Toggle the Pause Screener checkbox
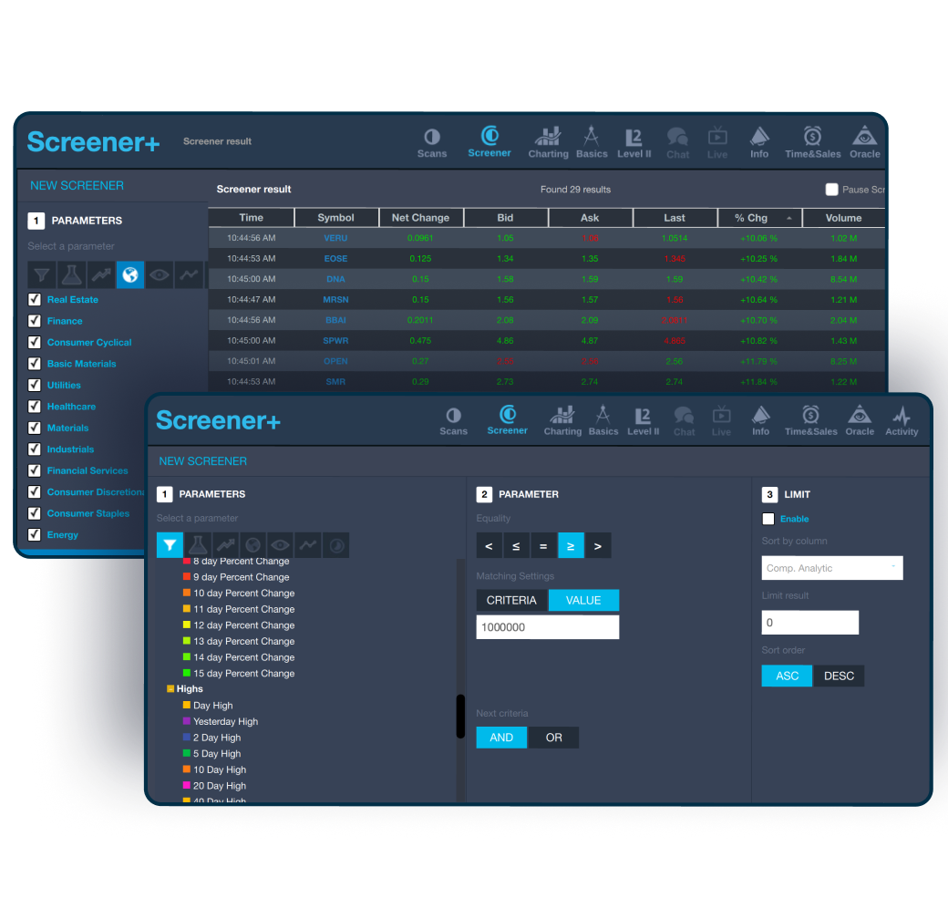This screenshot has width=948, height=919. [831, 190]
